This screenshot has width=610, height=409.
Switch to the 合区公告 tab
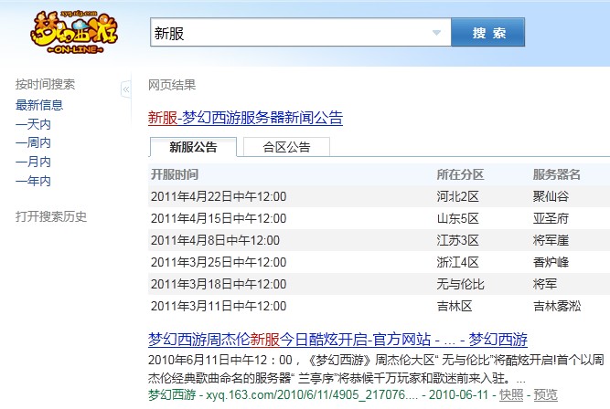point(286,147)
